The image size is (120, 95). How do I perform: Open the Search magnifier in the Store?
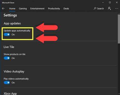[x=99, y=8]
